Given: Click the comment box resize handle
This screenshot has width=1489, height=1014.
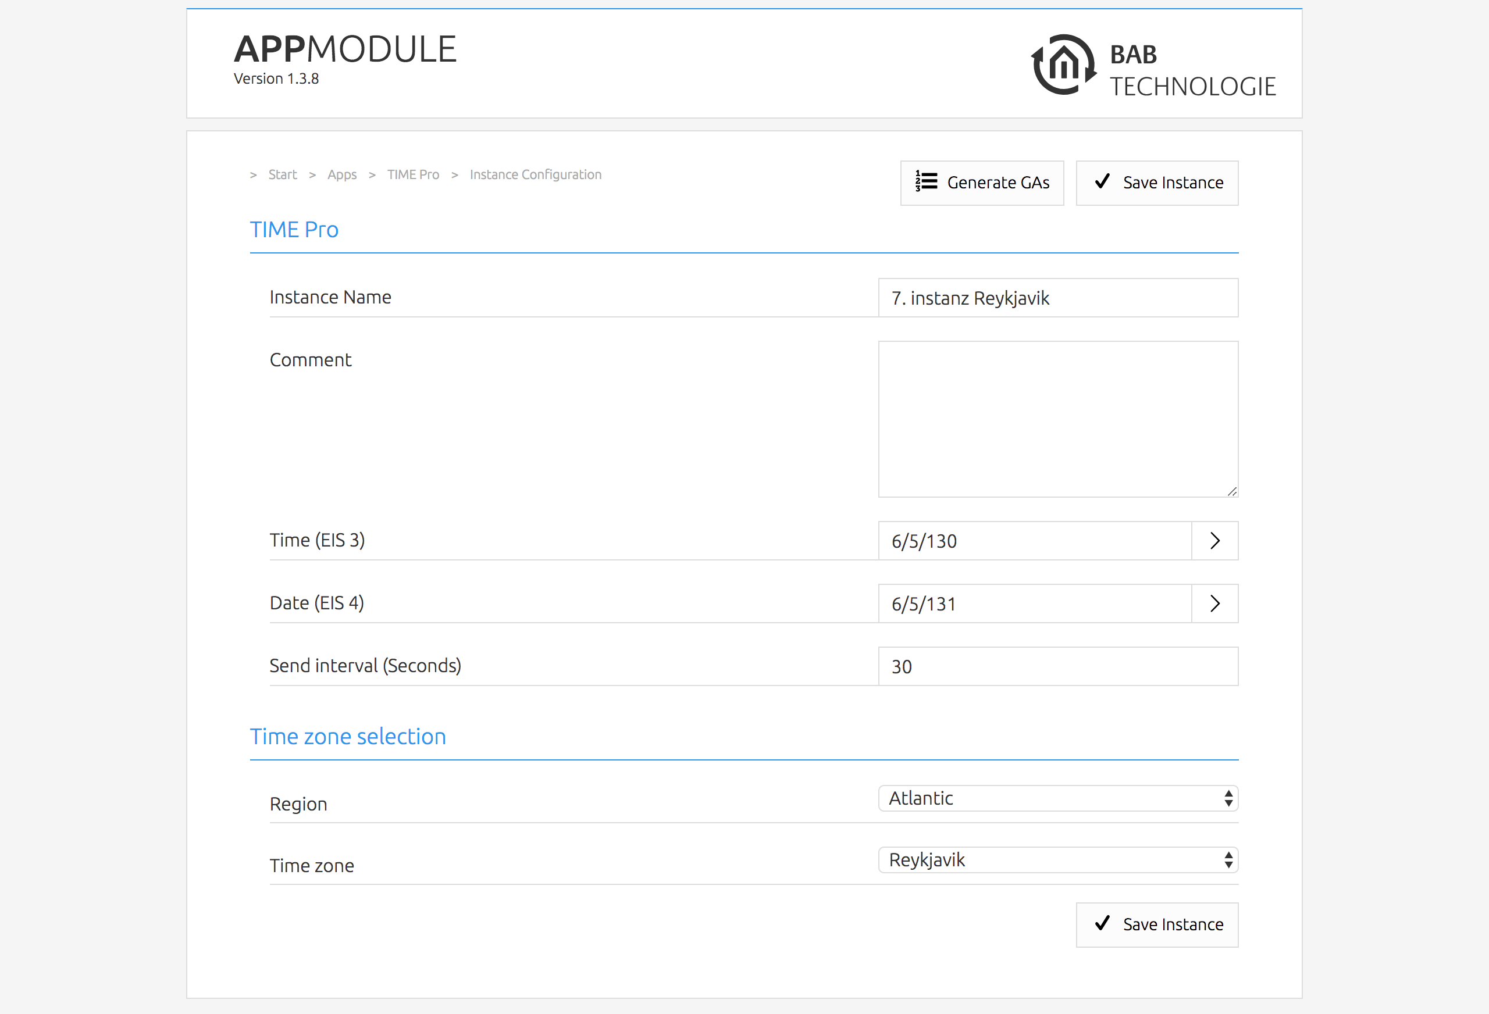Looking at the screenshot, I should coord(1232,491).
